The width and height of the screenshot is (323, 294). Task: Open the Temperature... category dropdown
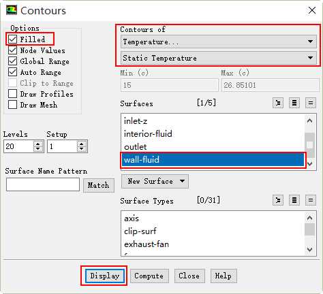[x=219, y=42]
